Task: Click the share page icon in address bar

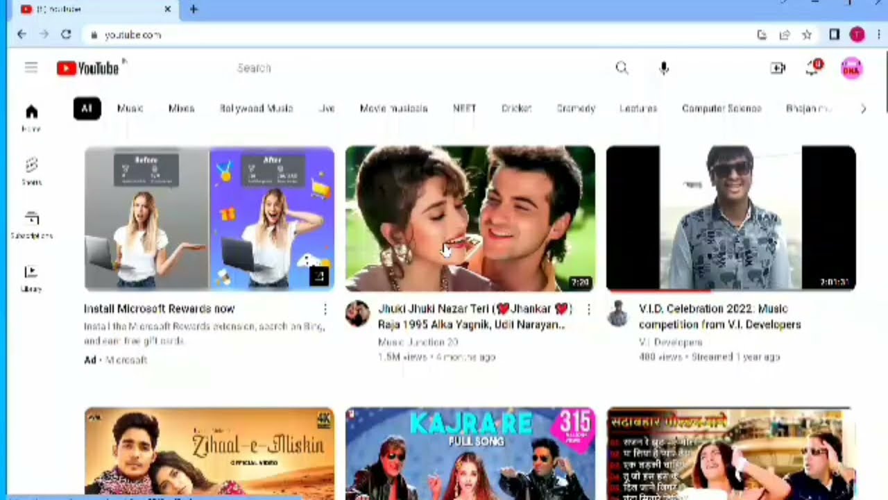Action: pos(785,35)
